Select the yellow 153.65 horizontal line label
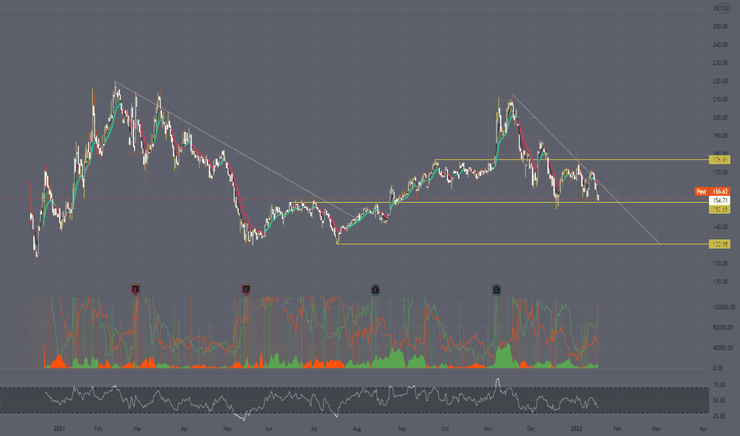 pos(719,209)
